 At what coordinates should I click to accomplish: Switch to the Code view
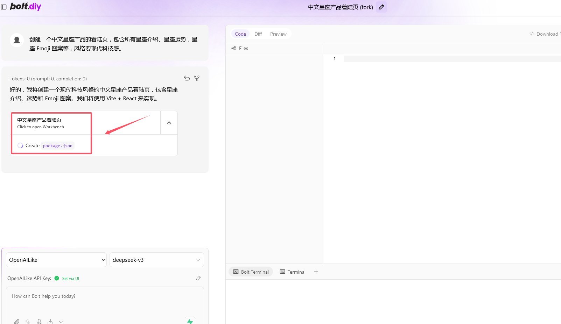240,34
